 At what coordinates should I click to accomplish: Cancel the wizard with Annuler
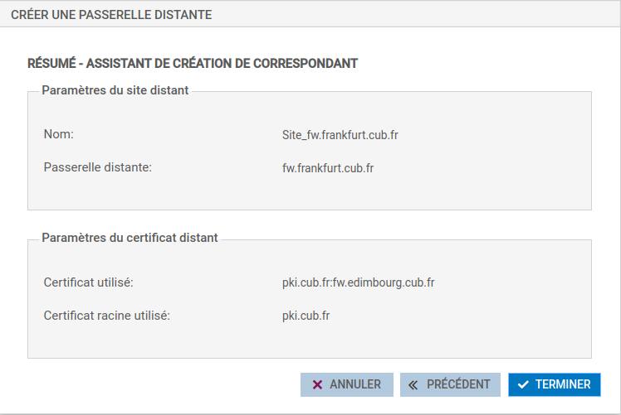click(x=346, y=385)
